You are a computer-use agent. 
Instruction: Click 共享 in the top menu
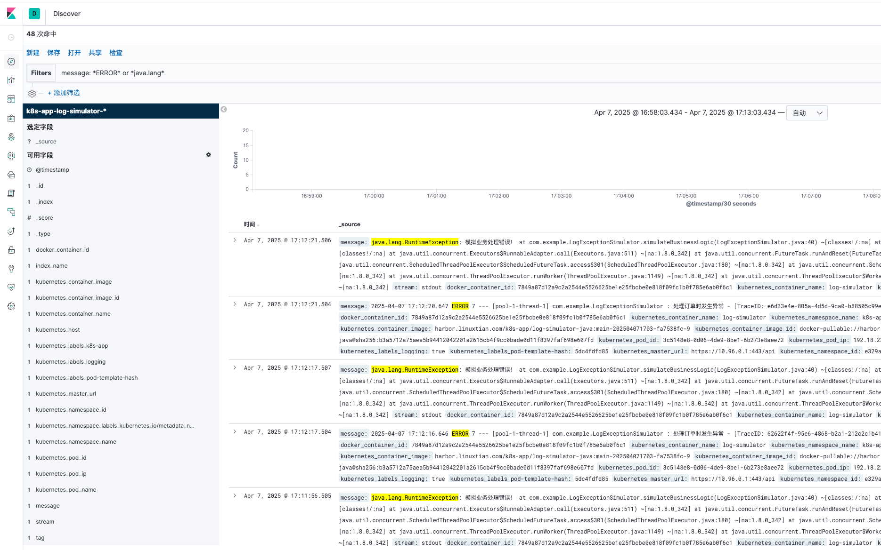(95, 53)
